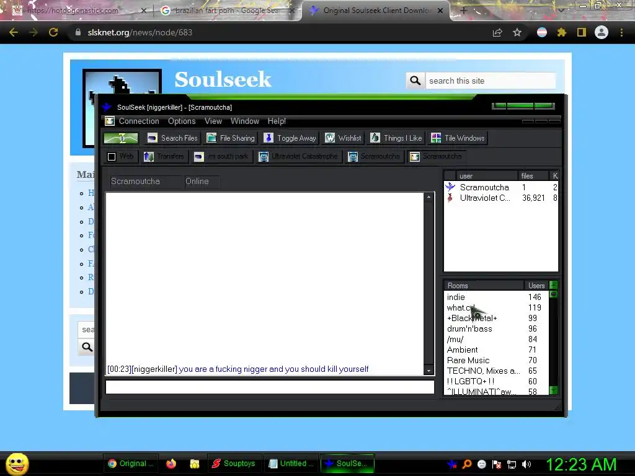The height and width of the screenshot is (476, 635).
Task: Click Tile Windows toolbar button
Action: [458, 138]
